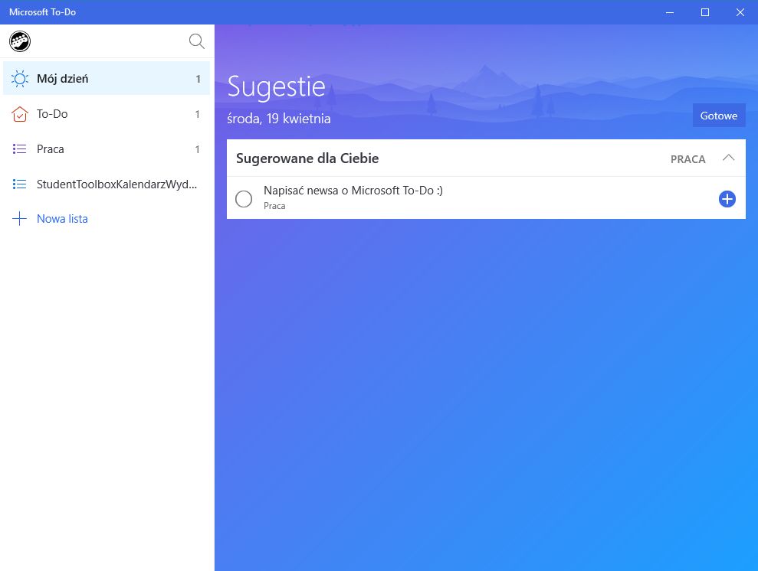The image size is (758, 571).
Task: Open the StudentToolboxKalendarzWyd... list
Action: (x=107, y=184)
